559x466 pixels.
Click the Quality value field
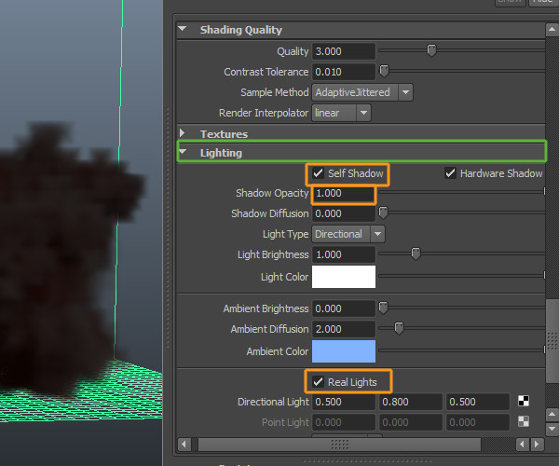(x=344, y=51)
